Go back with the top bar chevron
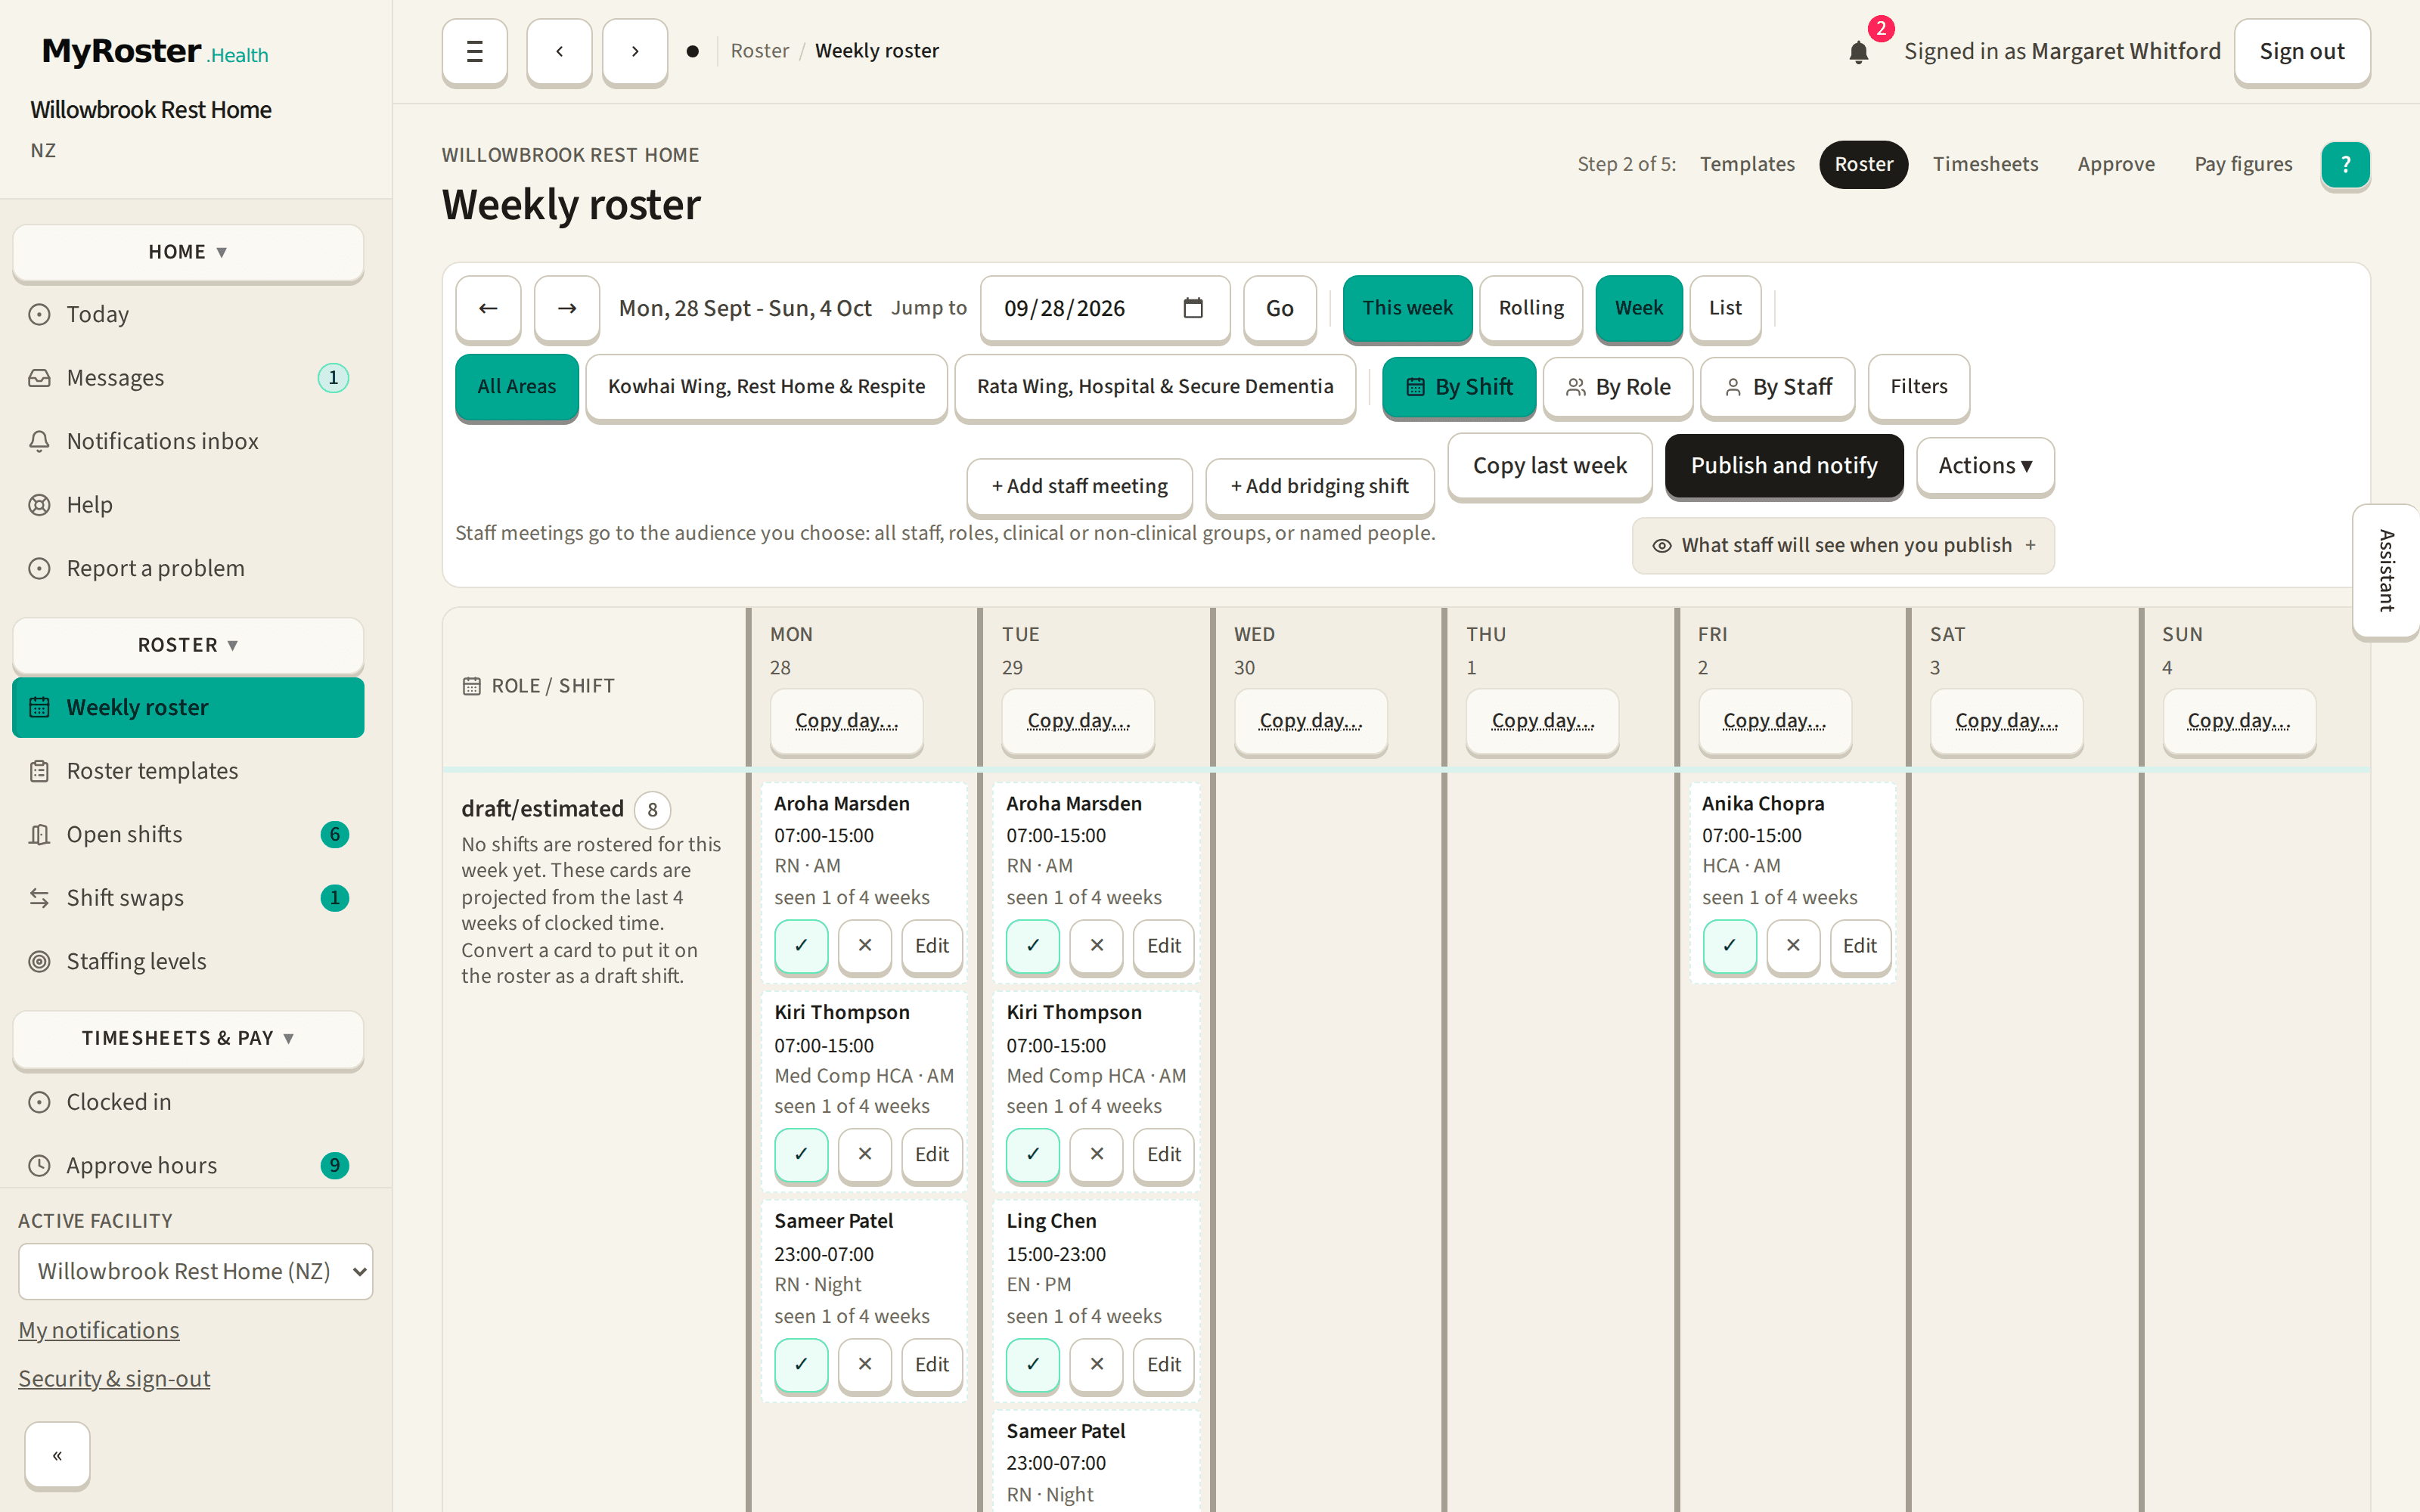Screen dimensions: 2420x1512 560,51
